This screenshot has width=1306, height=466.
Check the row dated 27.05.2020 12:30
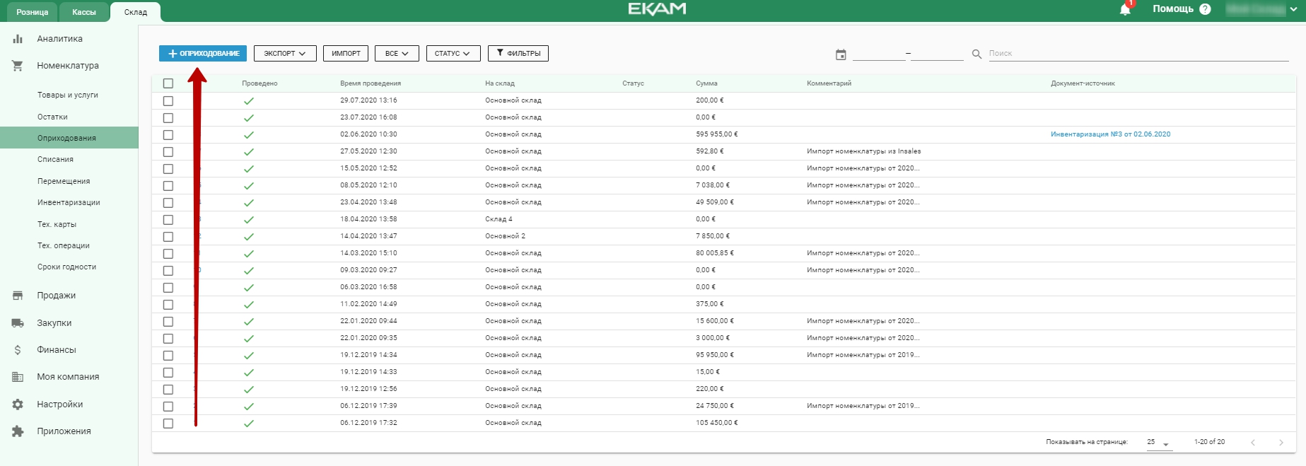[x=168, y=152]
